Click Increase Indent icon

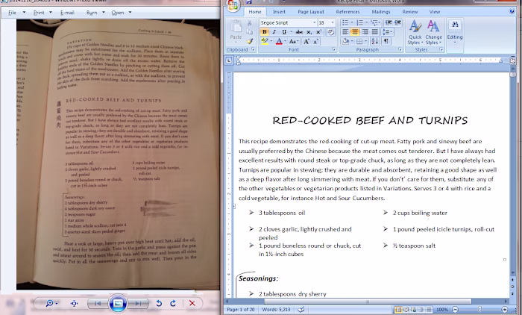pyautogui.click(x=397, y=22)
